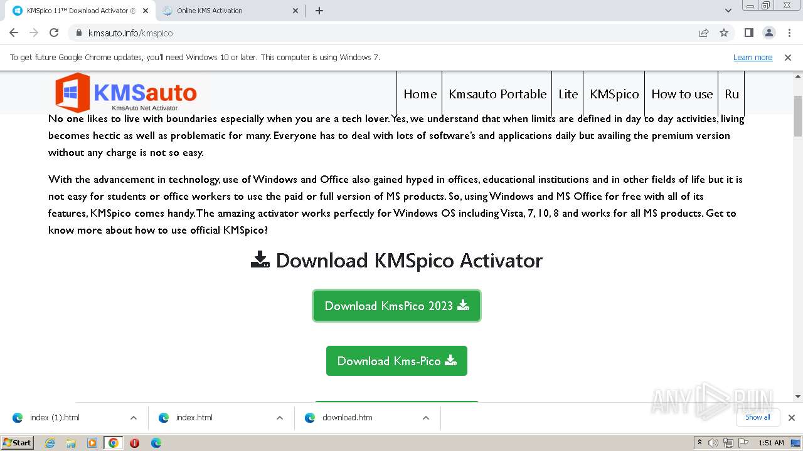This screenshot has width=803, height=451.
Task: Expand options for index.html download
Action: pyautogui.click(x=279, y=418)
